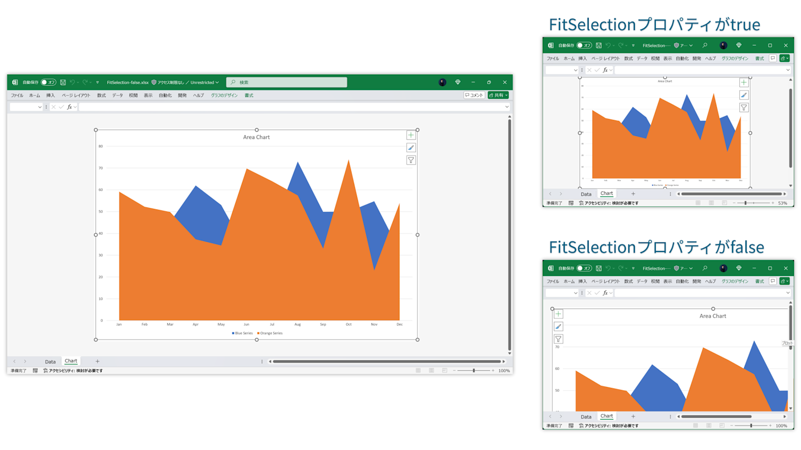Screen dimensions: 801x450
Task: Adjust the zoom slider in large window status bar
Action: pos(474,370)
